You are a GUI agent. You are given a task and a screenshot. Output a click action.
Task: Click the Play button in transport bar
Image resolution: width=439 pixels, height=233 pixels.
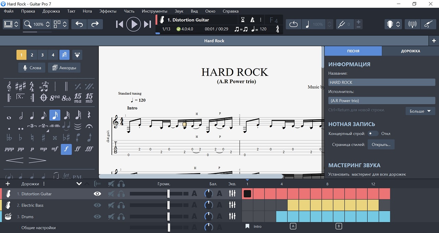133,24
